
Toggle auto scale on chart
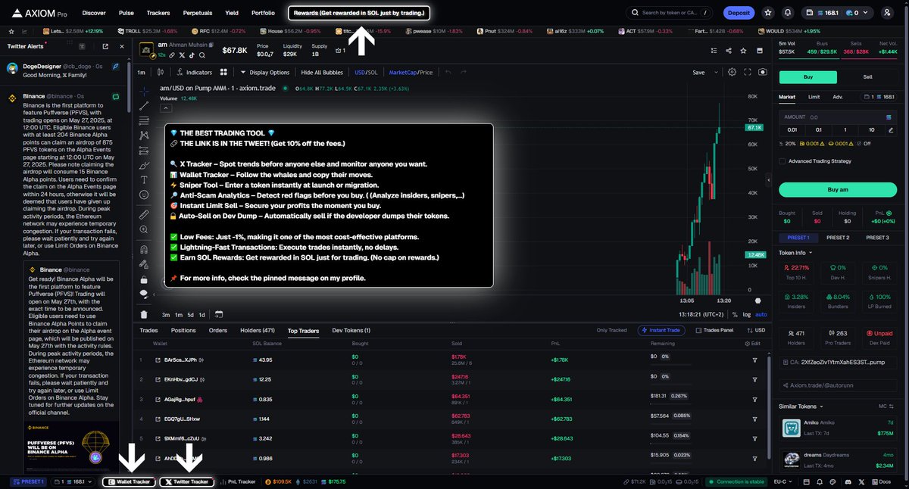click(x=761, y=314)
